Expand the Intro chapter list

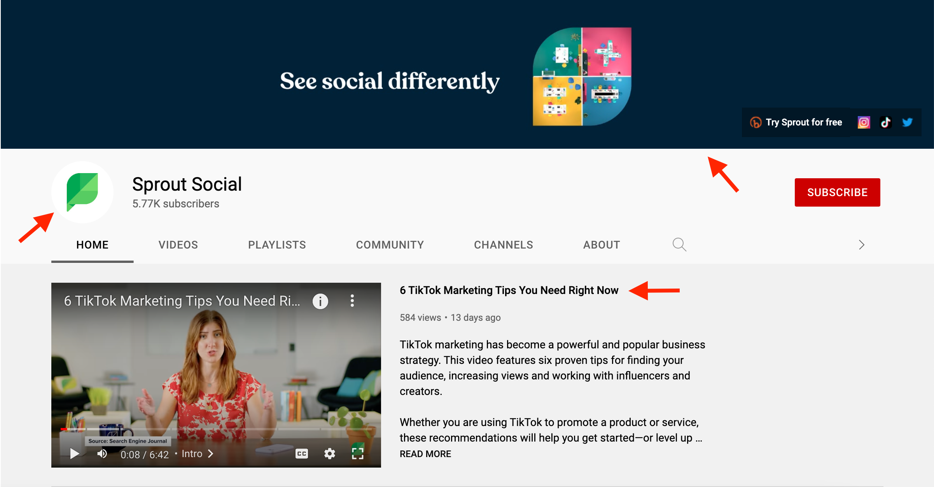198,454
